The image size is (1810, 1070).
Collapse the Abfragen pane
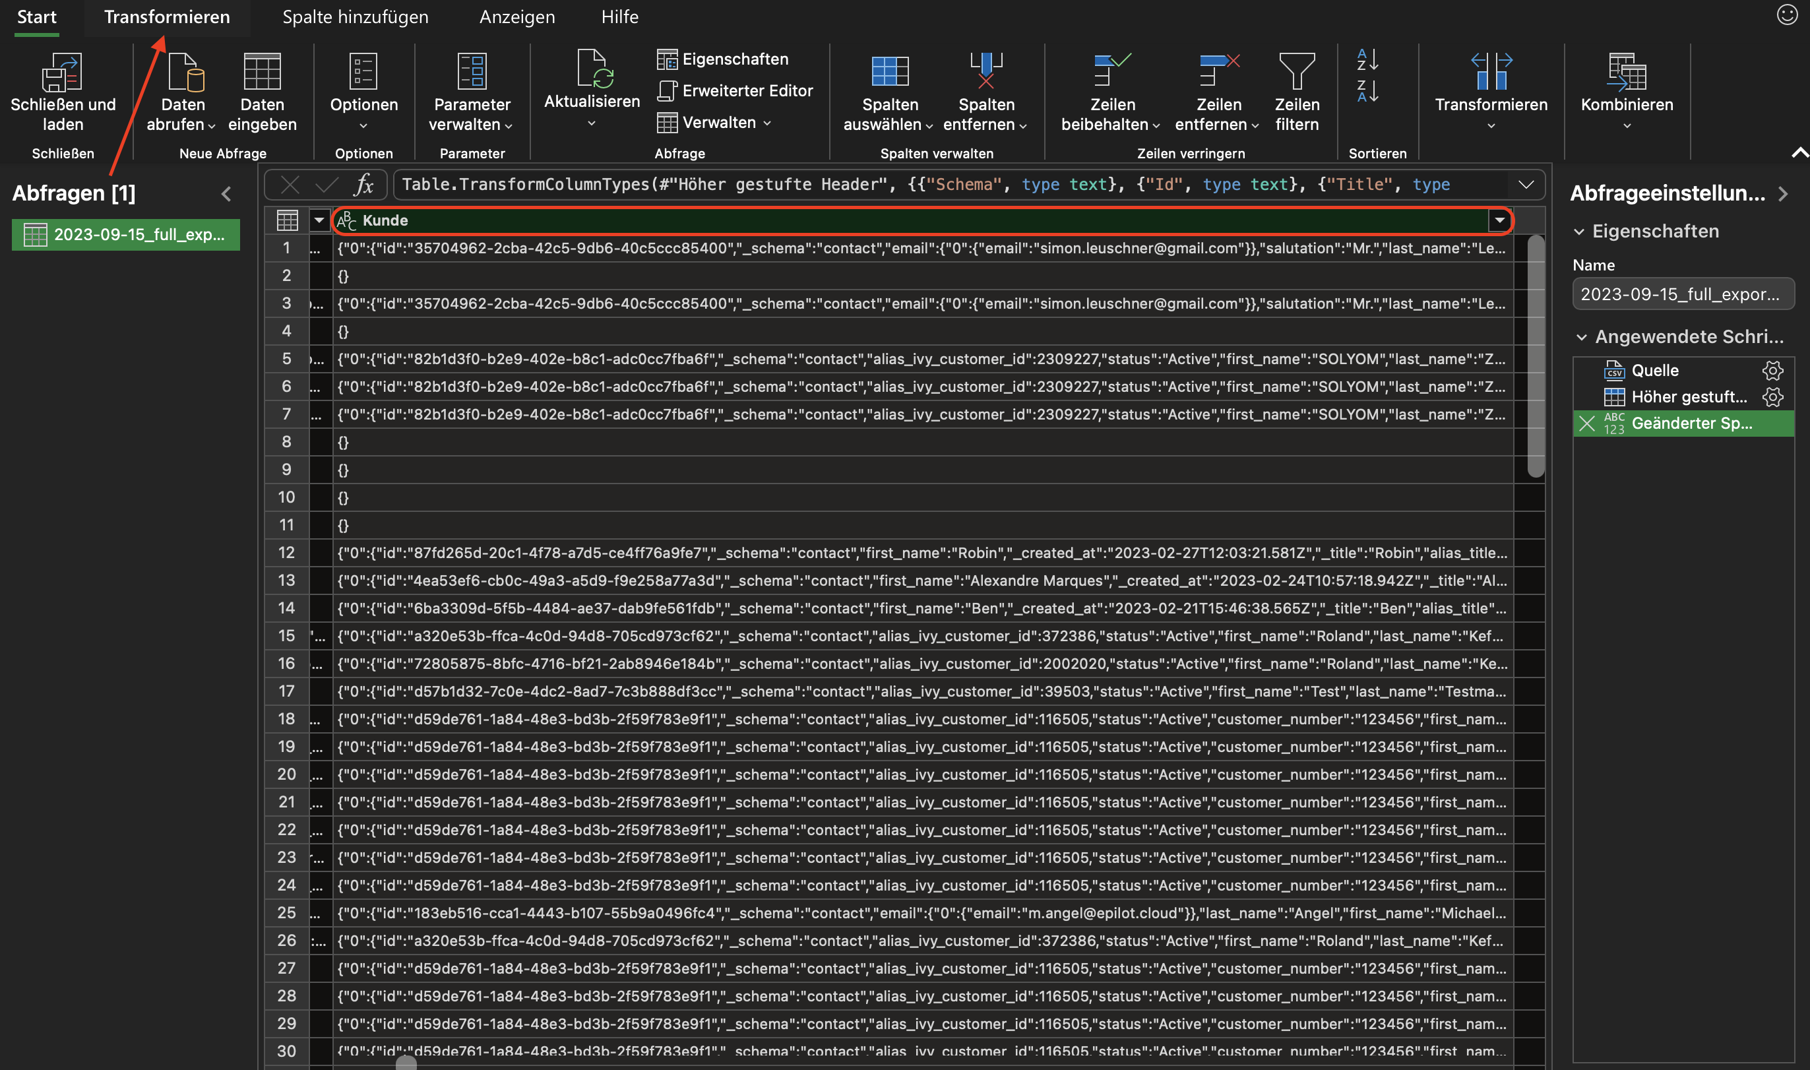point(226,193)
